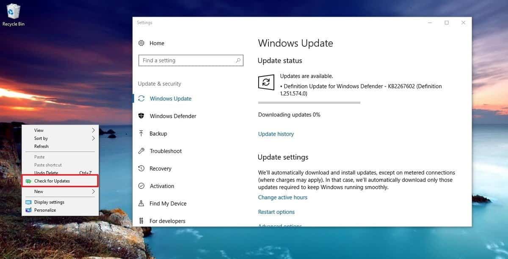Image resolution: width=508 pixels, height=259 pixels.
Task: Click the Home gear icon in Settings
Action: click(x=141, y=43)
